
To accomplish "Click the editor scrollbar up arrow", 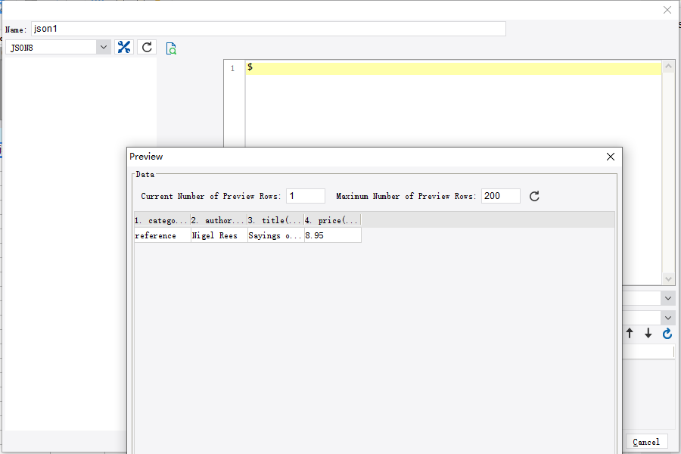I will tap(668, 67).
